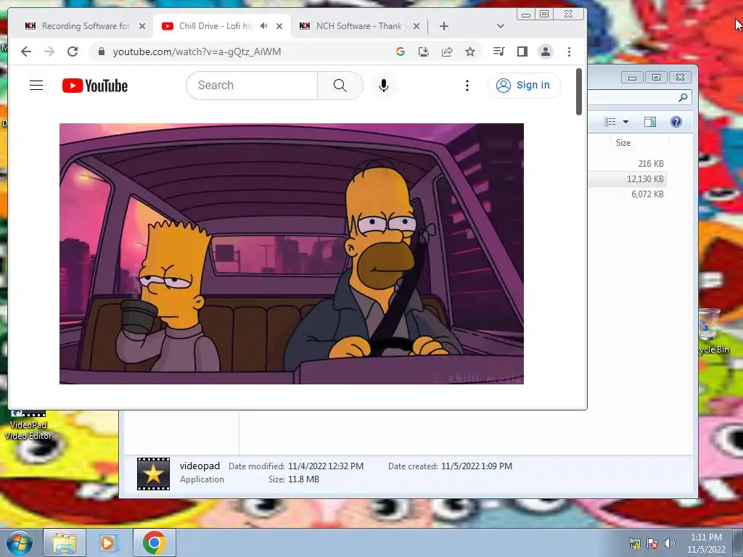Go back in Chrome
The width and height of the screenshot is (743, 557).
point(26,51)
